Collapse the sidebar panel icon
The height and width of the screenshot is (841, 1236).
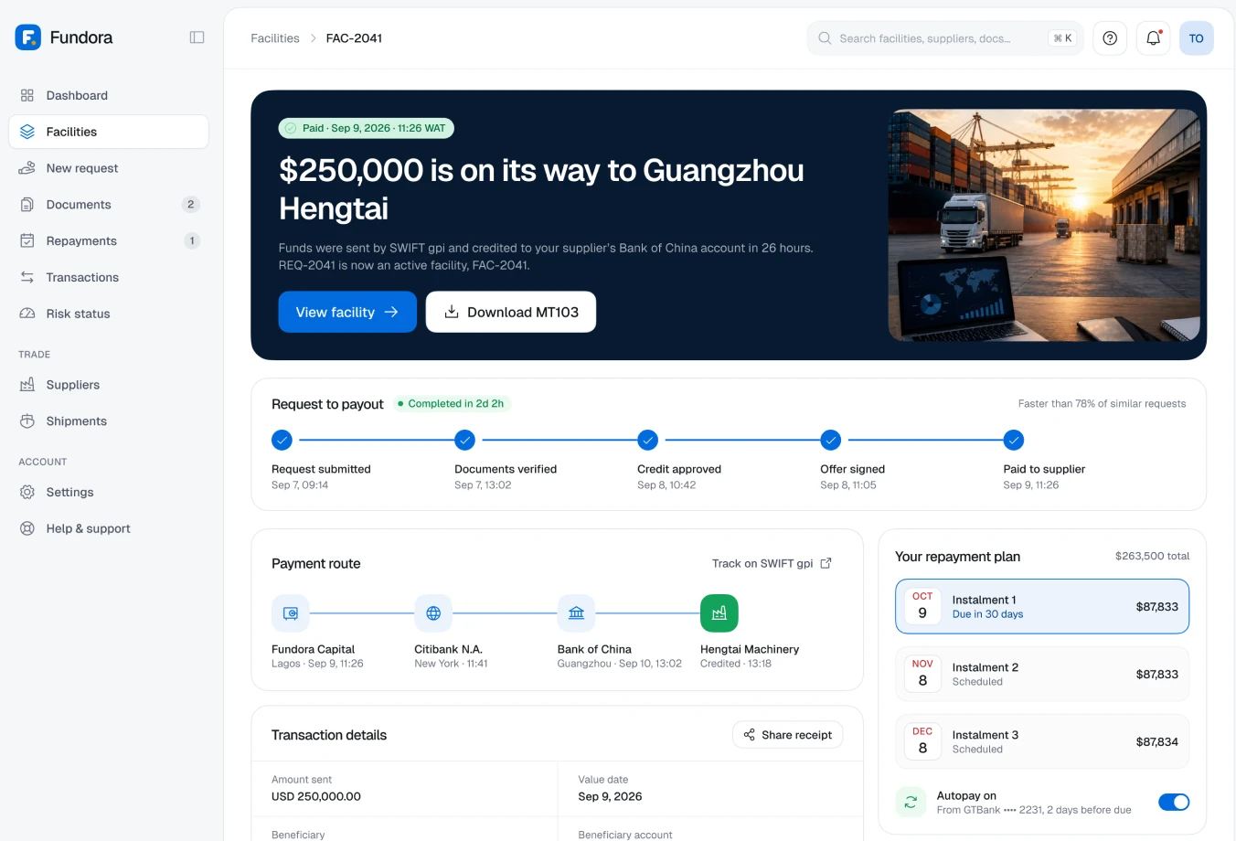[x=197, y=37]
